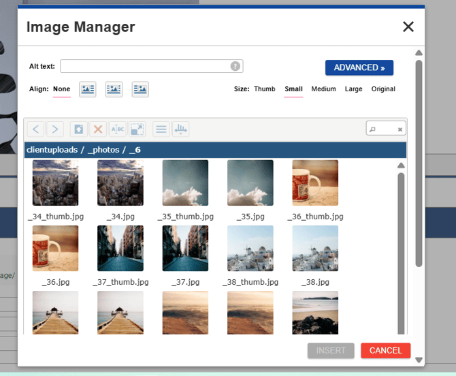Screen dimensions: 456x376
Task: Choose the Original size option
Action: click(383, 89)
